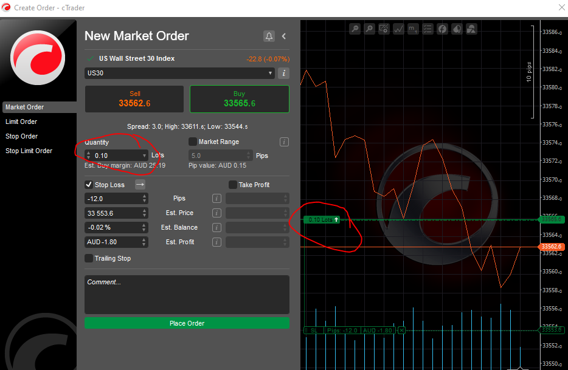Open the chart color options icon
568x370 pixels.
click(457, 29)
